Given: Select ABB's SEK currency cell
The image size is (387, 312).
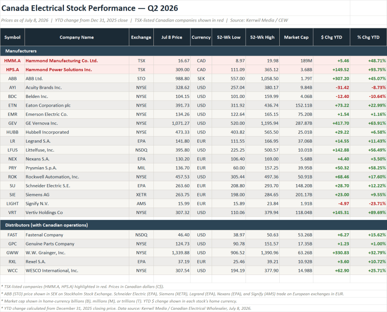Looking at the screenshot, I should point(201,79).
